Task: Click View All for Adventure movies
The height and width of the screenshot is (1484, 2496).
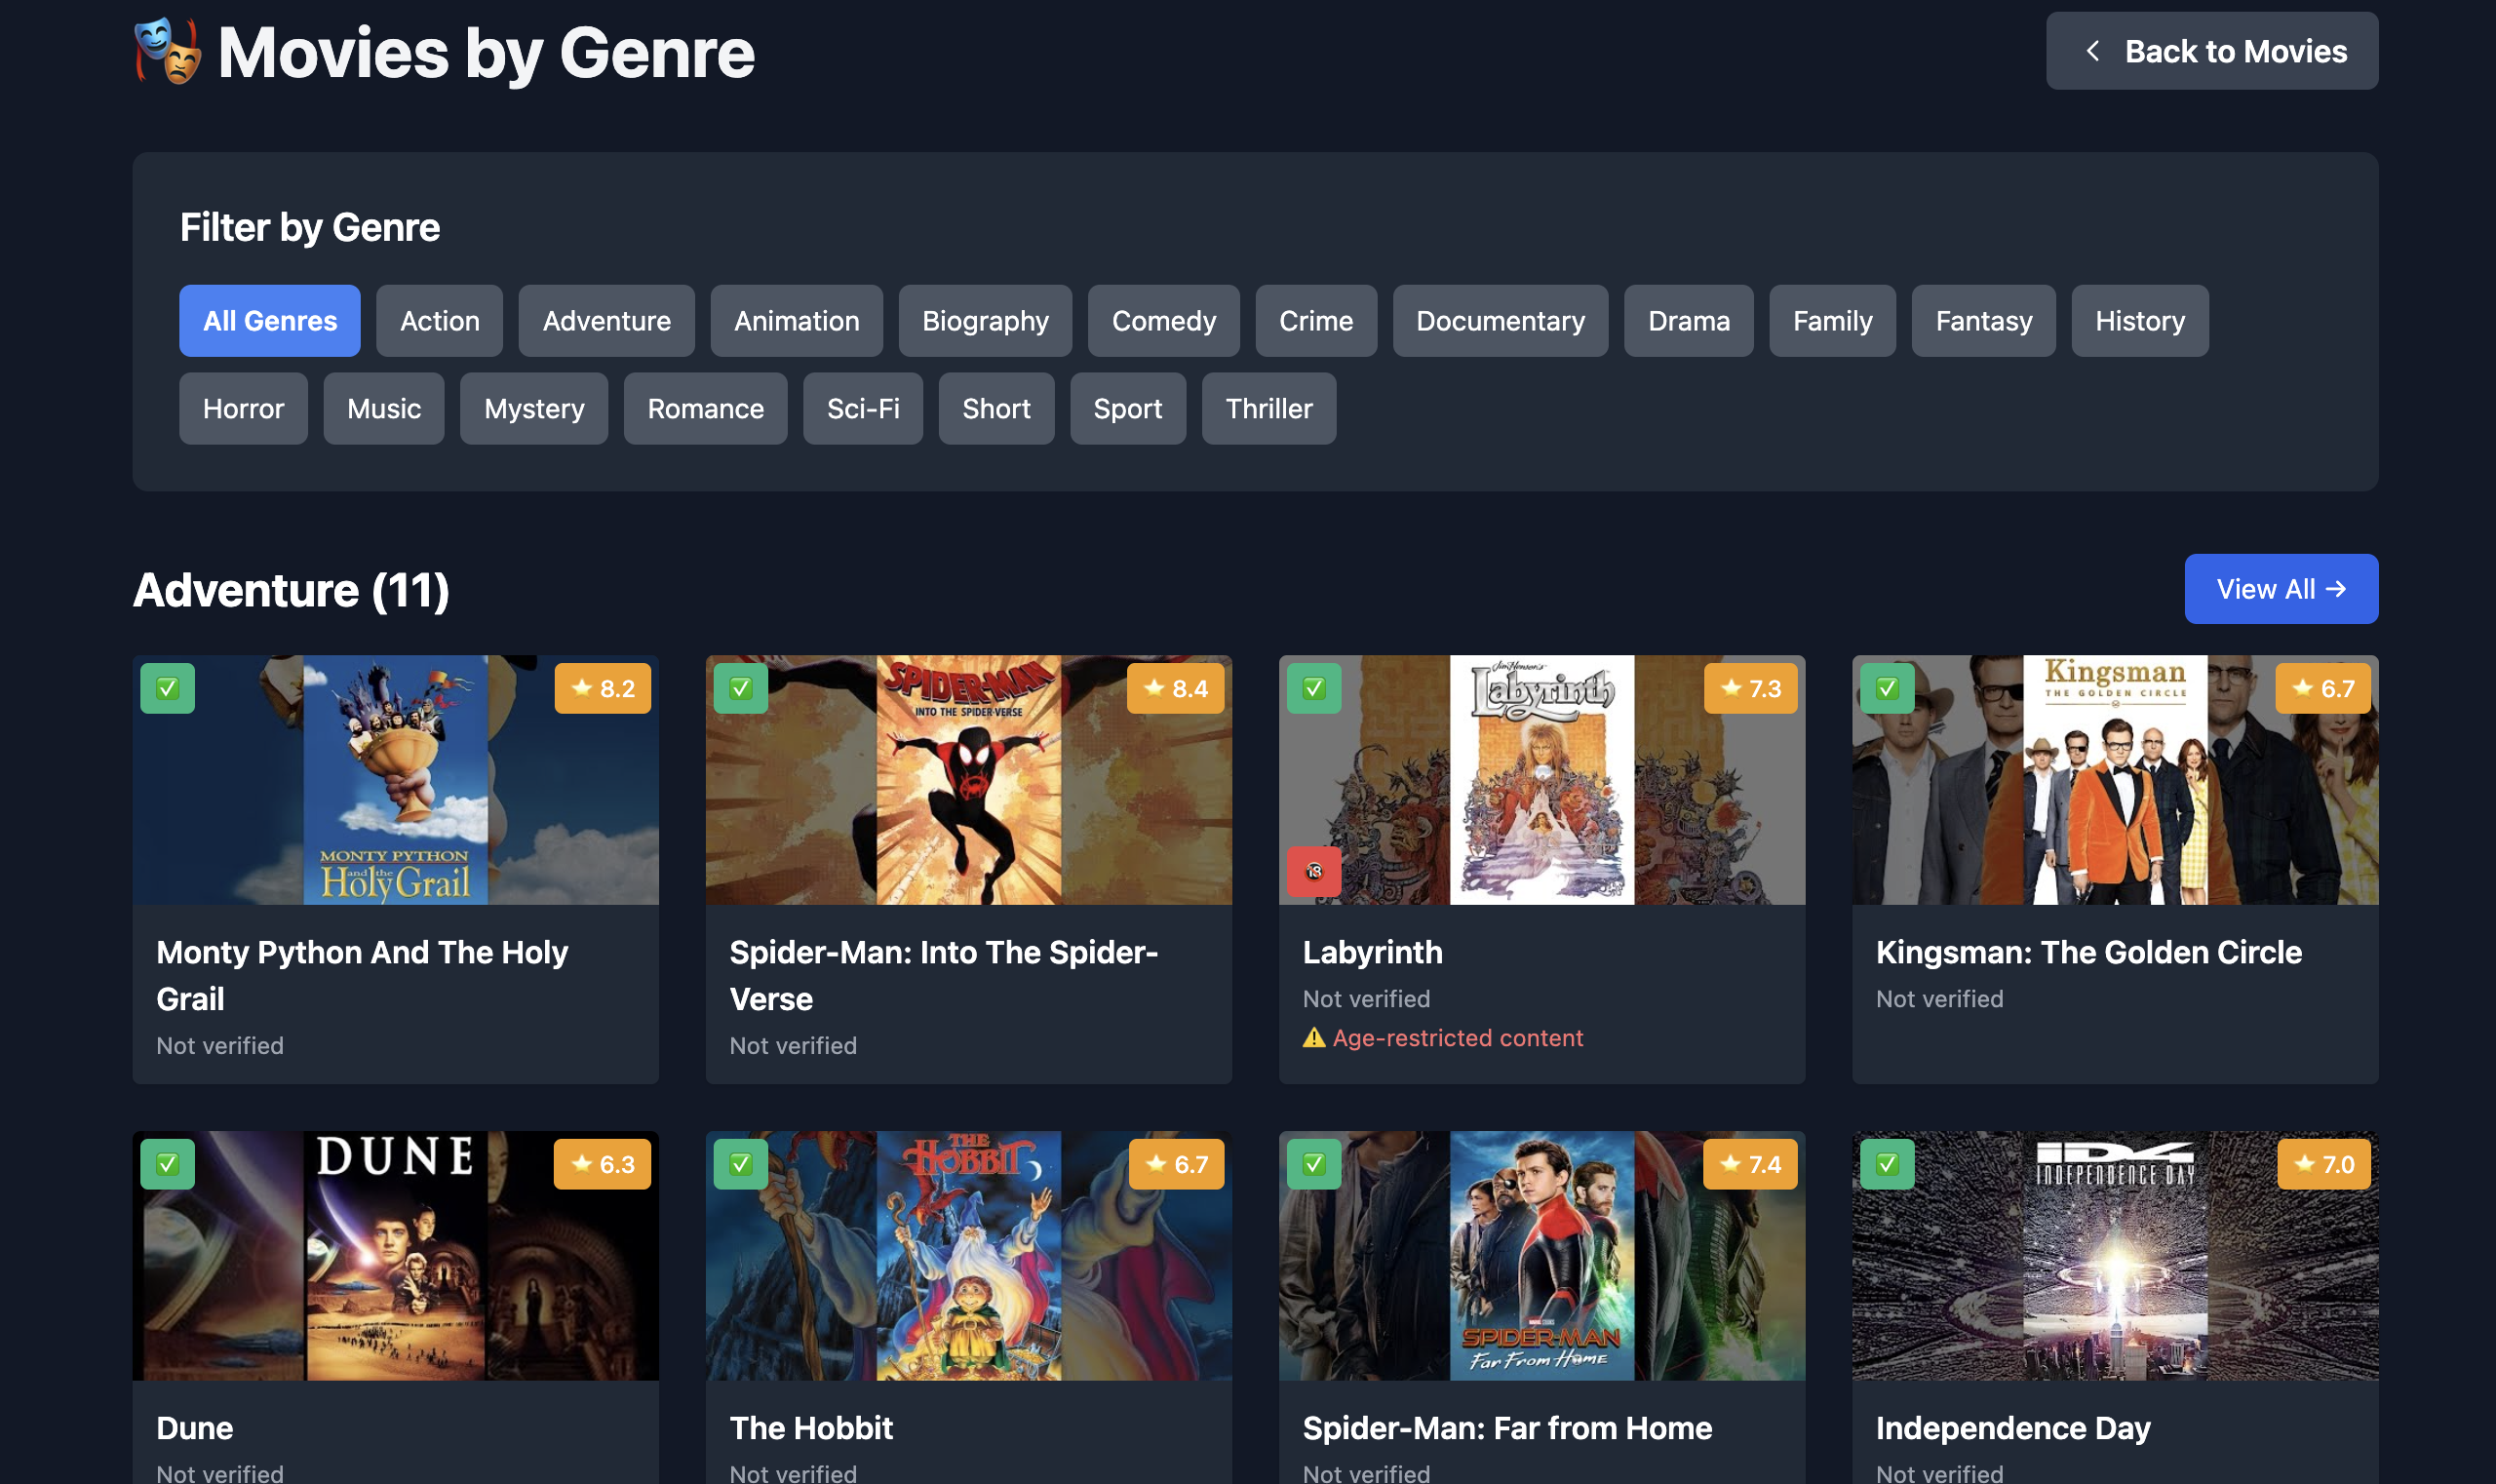Action: [x=2281, y=589]
